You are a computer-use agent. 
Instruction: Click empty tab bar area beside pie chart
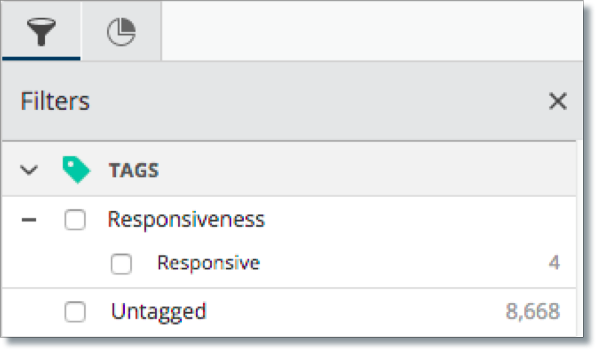(372, 31)
